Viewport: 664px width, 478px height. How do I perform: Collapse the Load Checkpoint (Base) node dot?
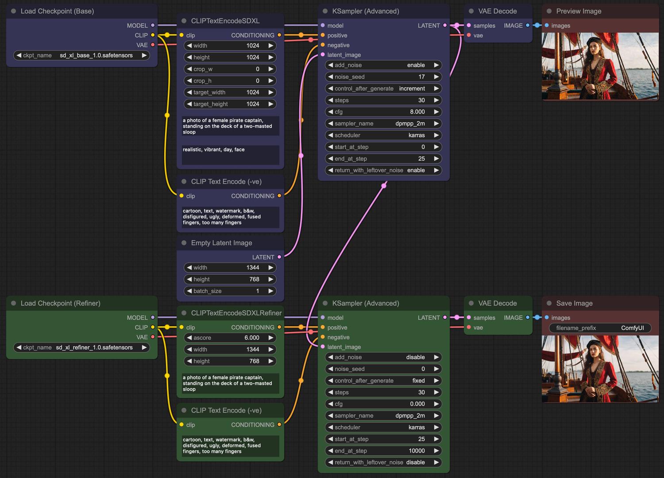click(13, 11)
